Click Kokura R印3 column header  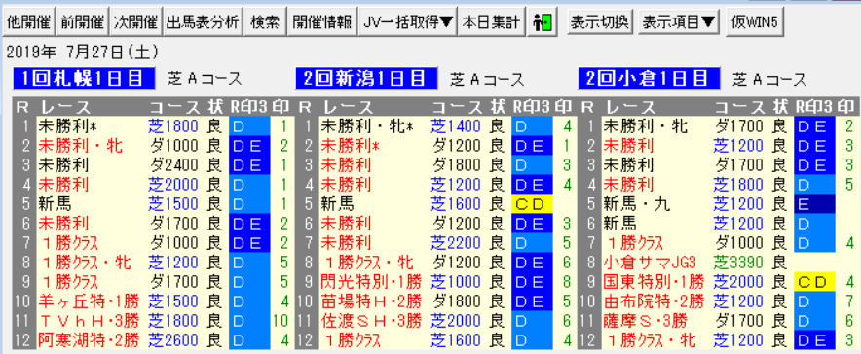tap(814, 107)
